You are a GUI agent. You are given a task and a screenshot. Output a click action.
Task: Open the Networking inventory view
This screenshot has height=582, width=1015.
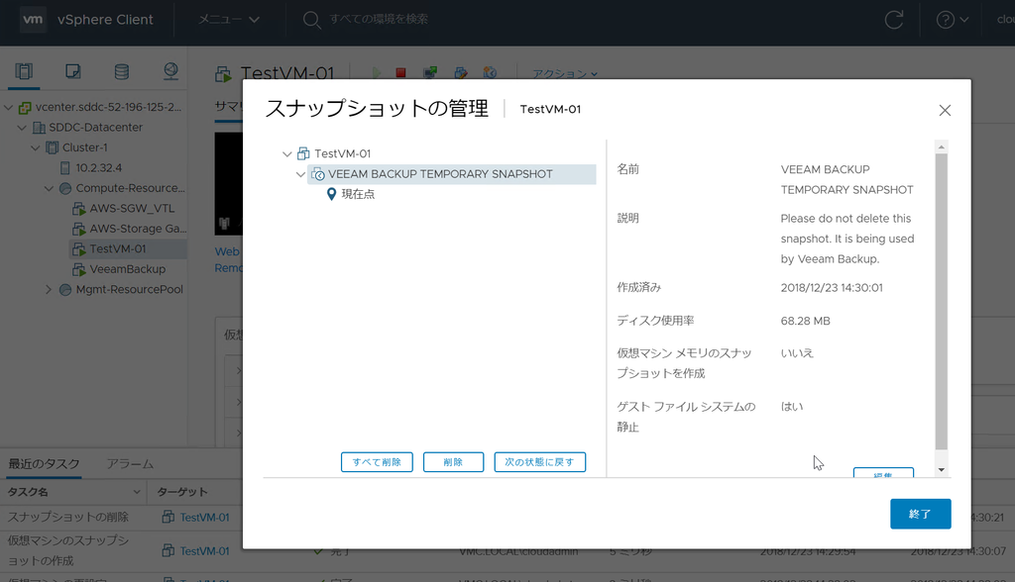(170, 71)
